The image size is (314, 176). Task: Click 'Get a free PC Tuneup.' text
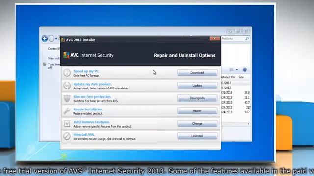[x=86, y=76]
